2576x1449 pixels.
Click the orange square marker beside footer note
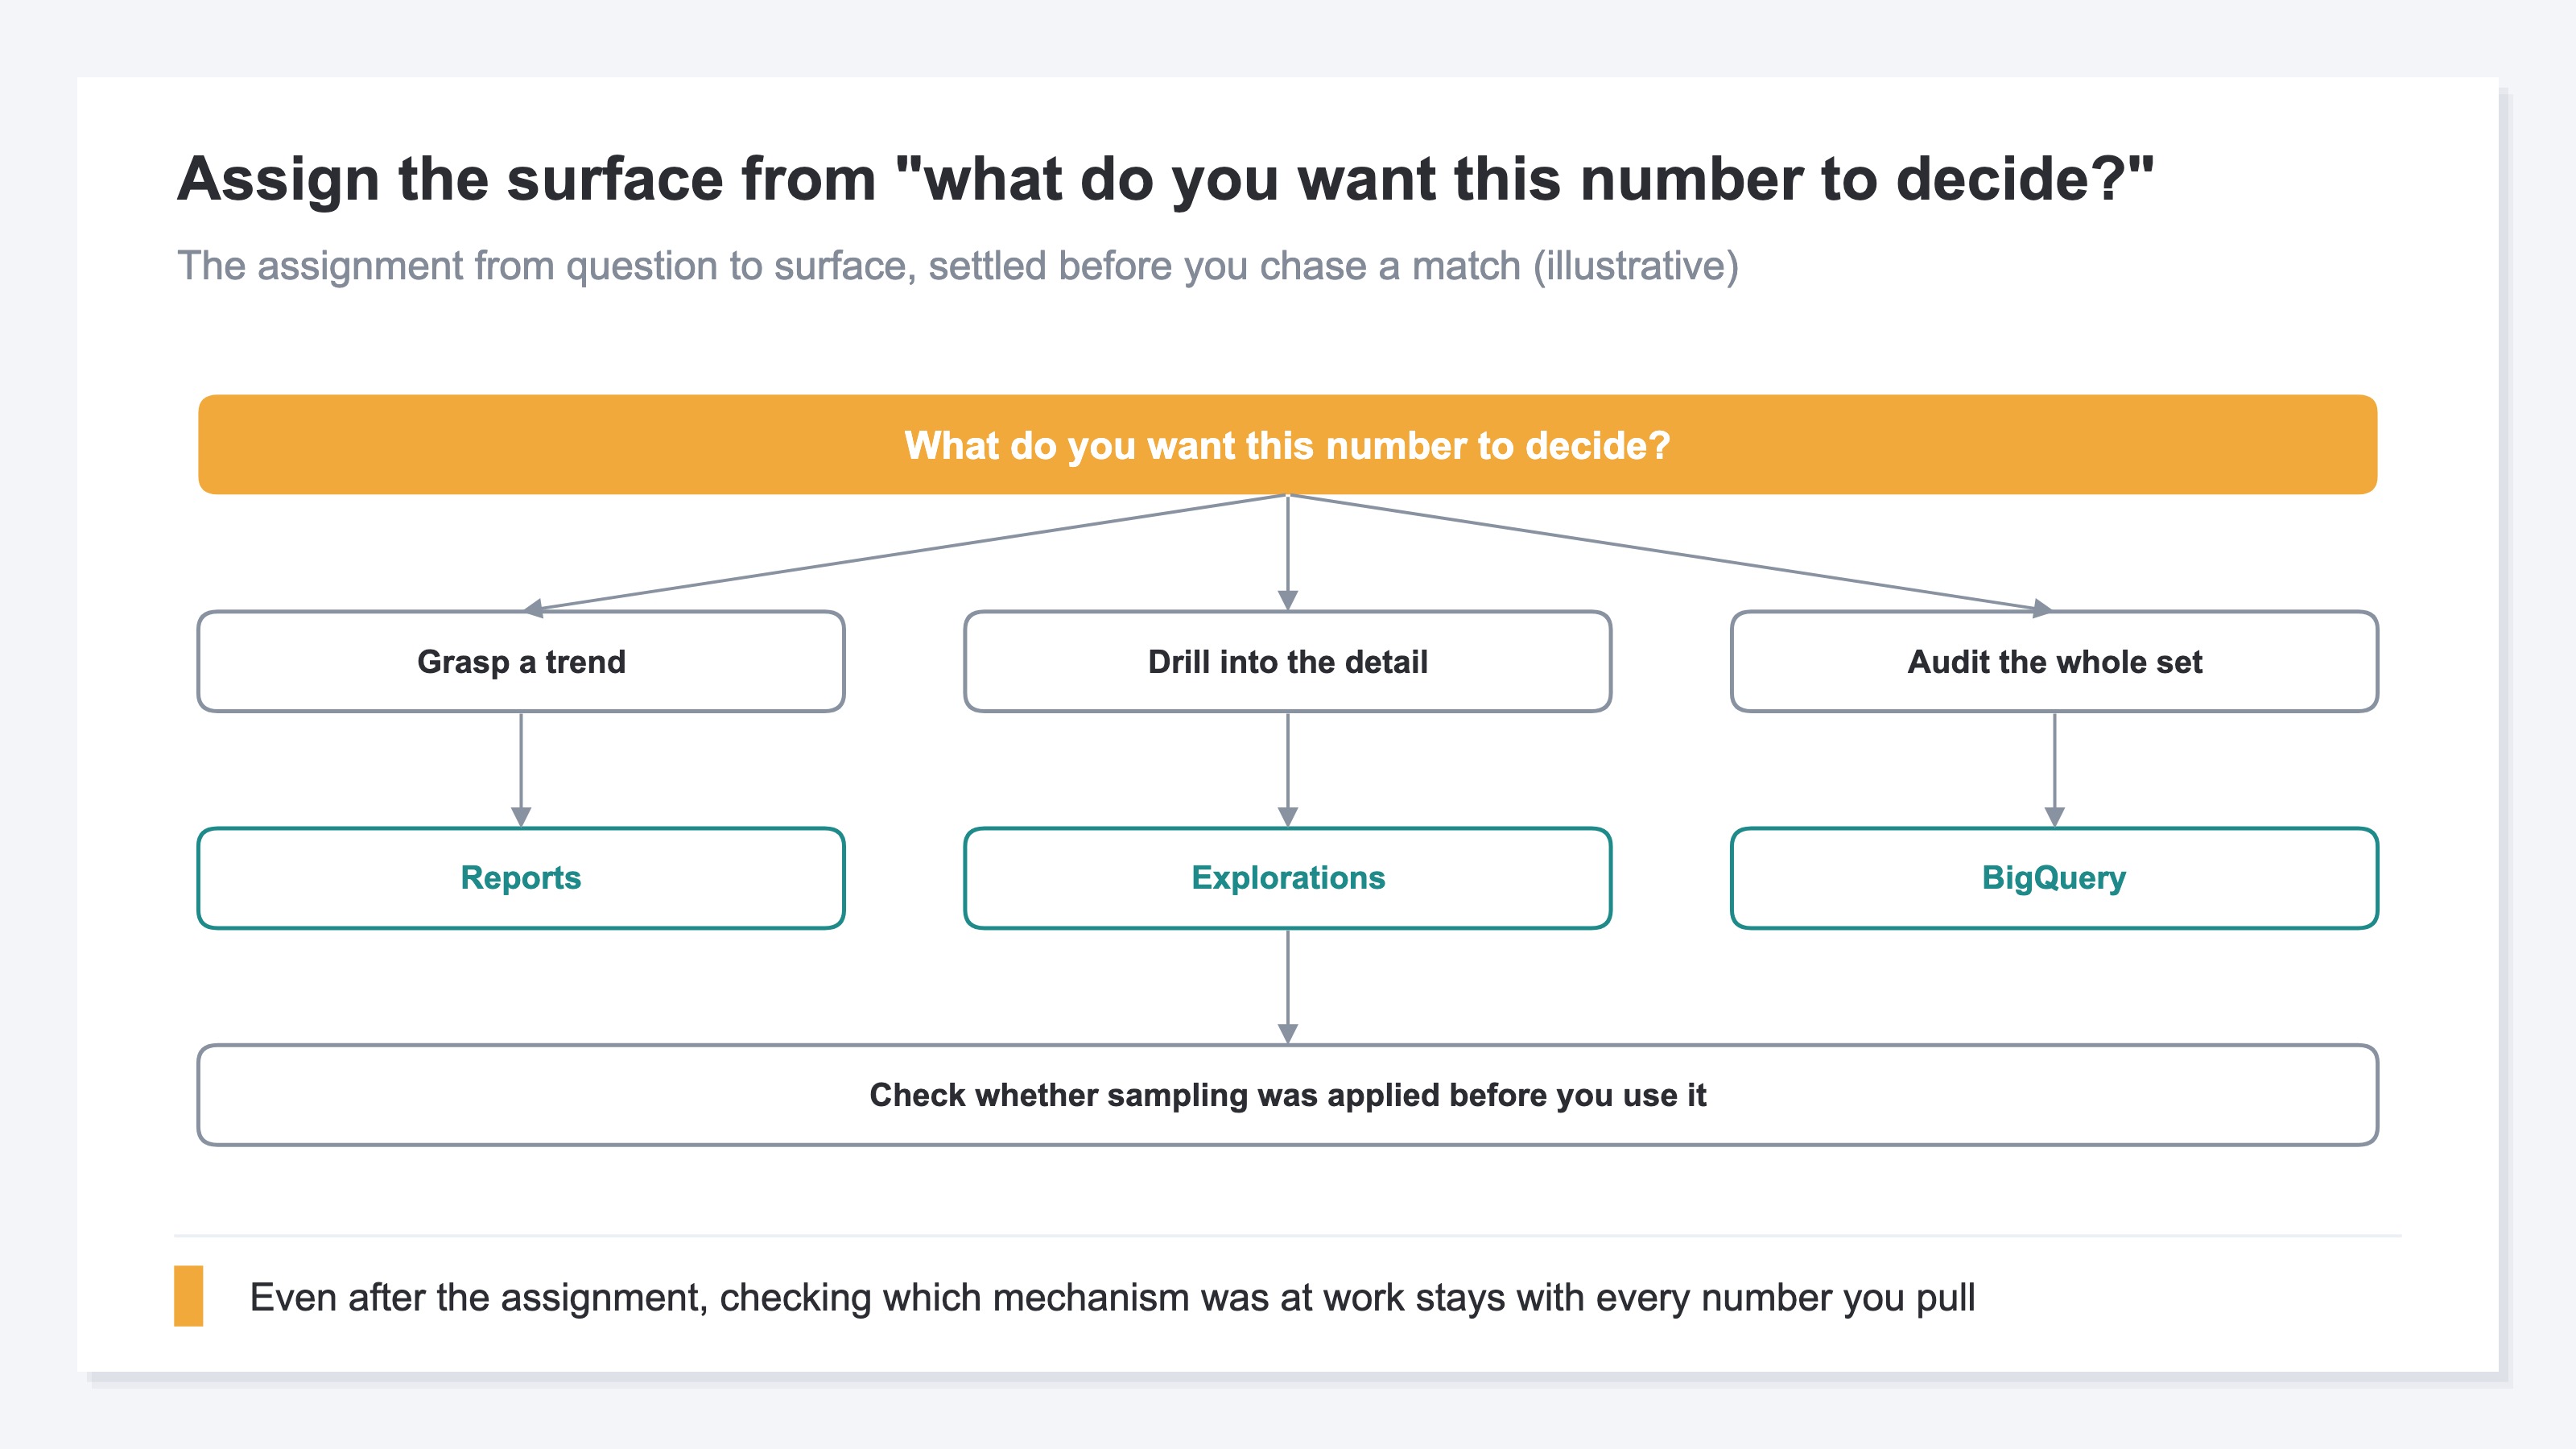tap(188, 1296)
